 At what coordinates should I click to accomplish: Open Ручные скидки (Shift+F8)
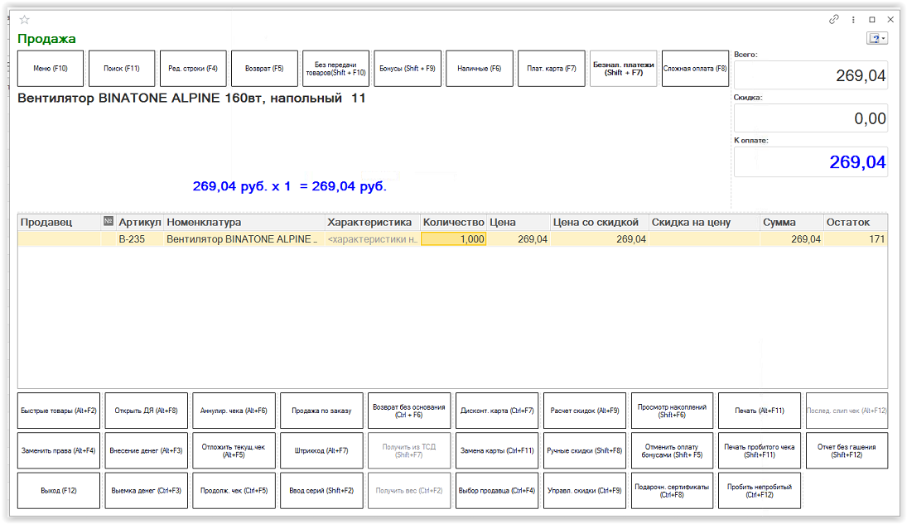(x=585, y=450)
